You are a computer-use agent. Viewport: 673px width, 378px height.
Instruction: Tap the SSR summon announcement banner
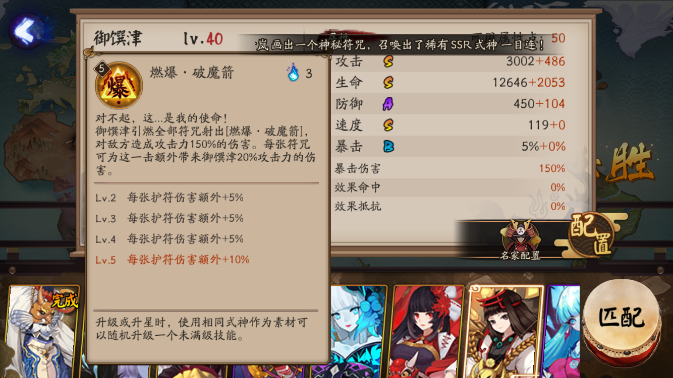(401, 45)
